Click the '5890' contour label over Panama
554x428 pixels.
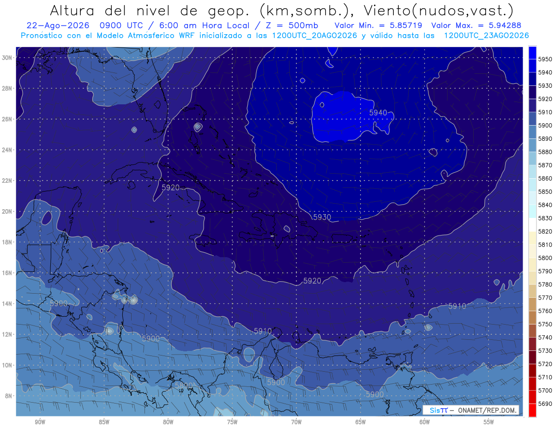coord(184,386)
